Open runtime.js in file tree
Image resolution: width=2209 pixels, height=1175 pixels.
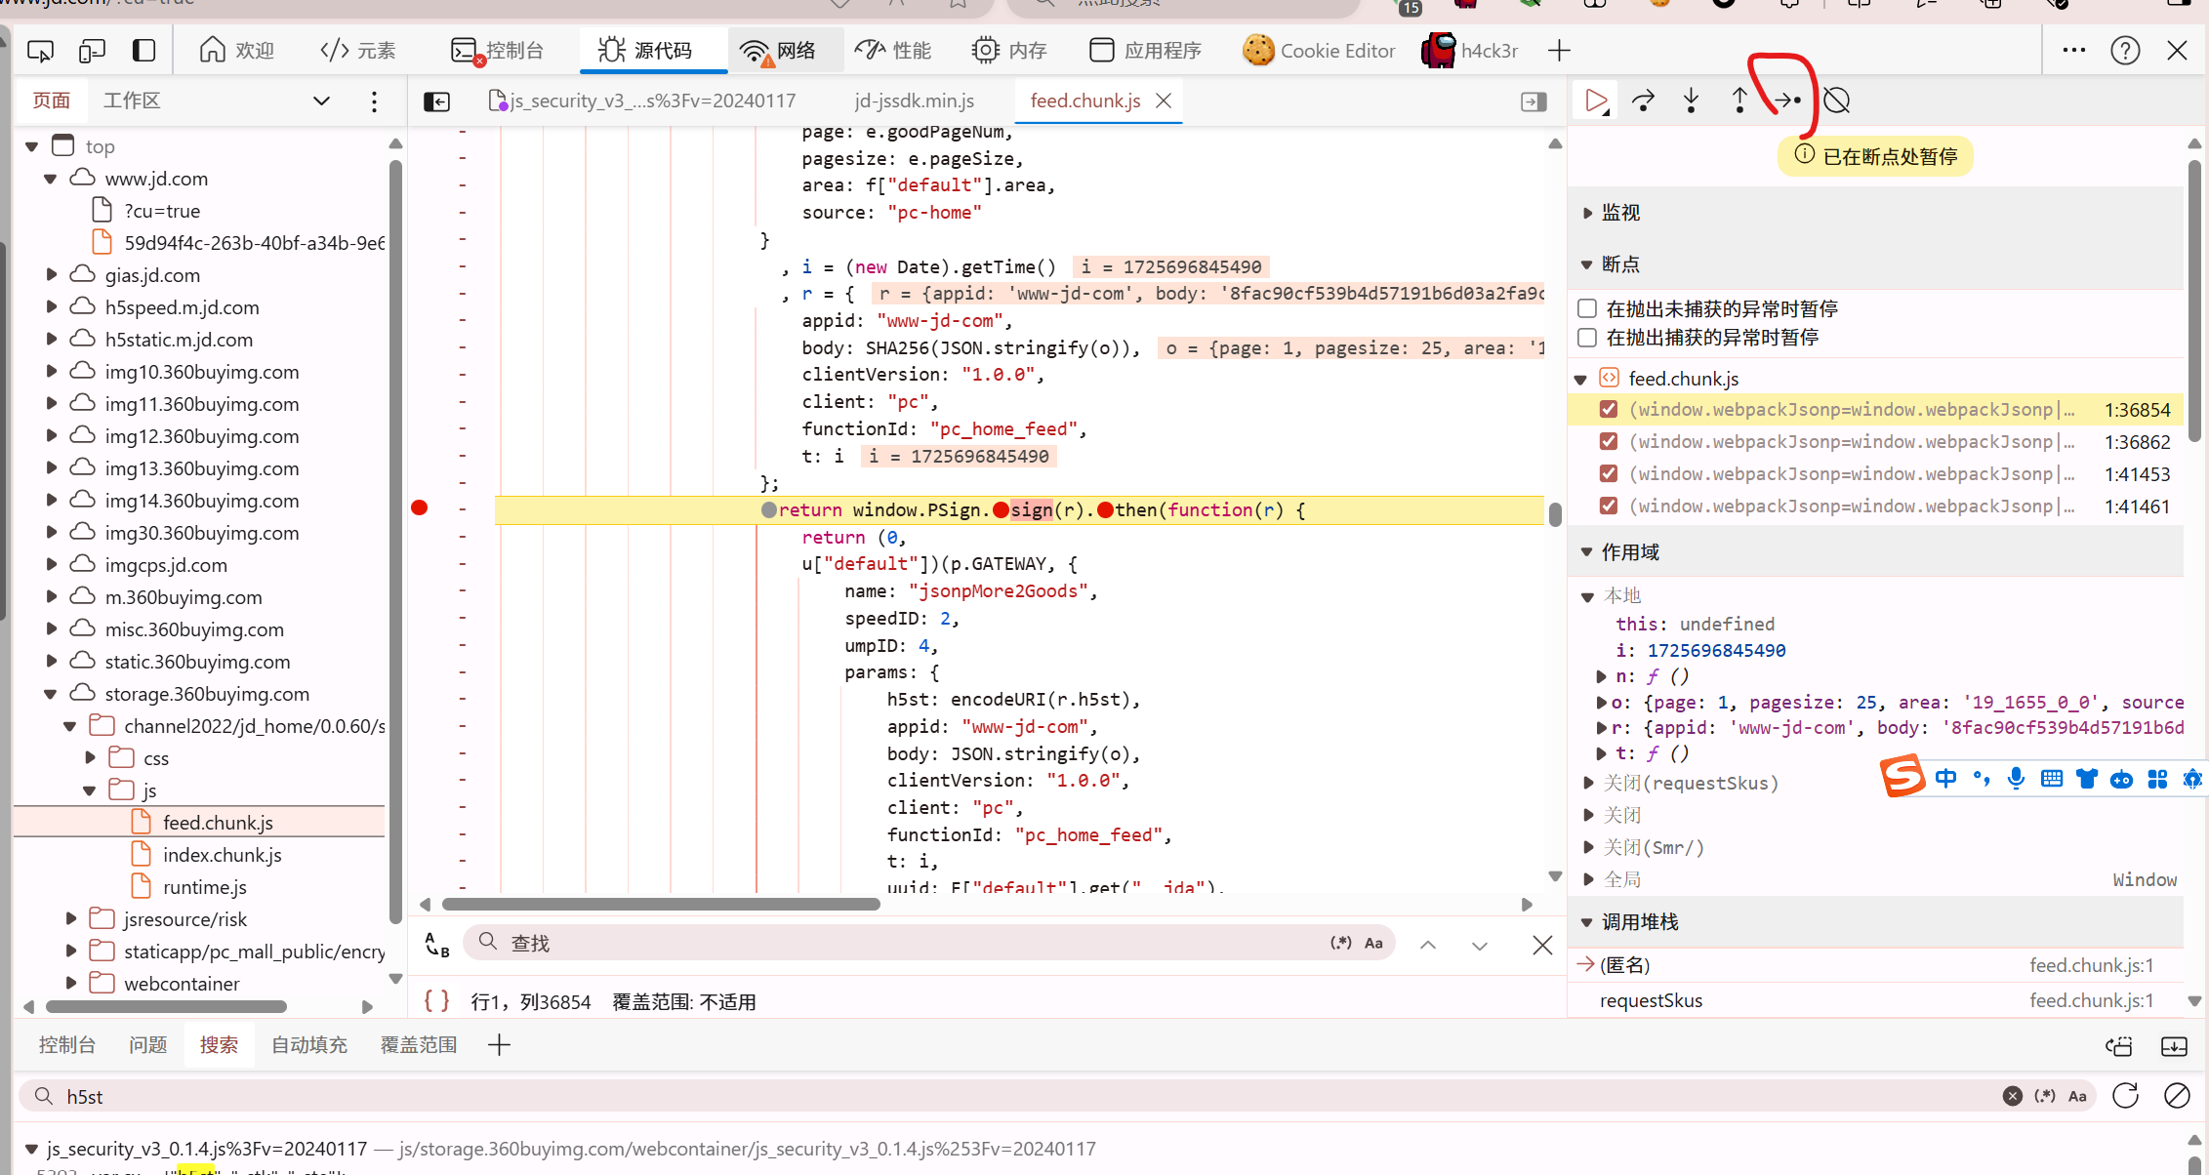205,887
